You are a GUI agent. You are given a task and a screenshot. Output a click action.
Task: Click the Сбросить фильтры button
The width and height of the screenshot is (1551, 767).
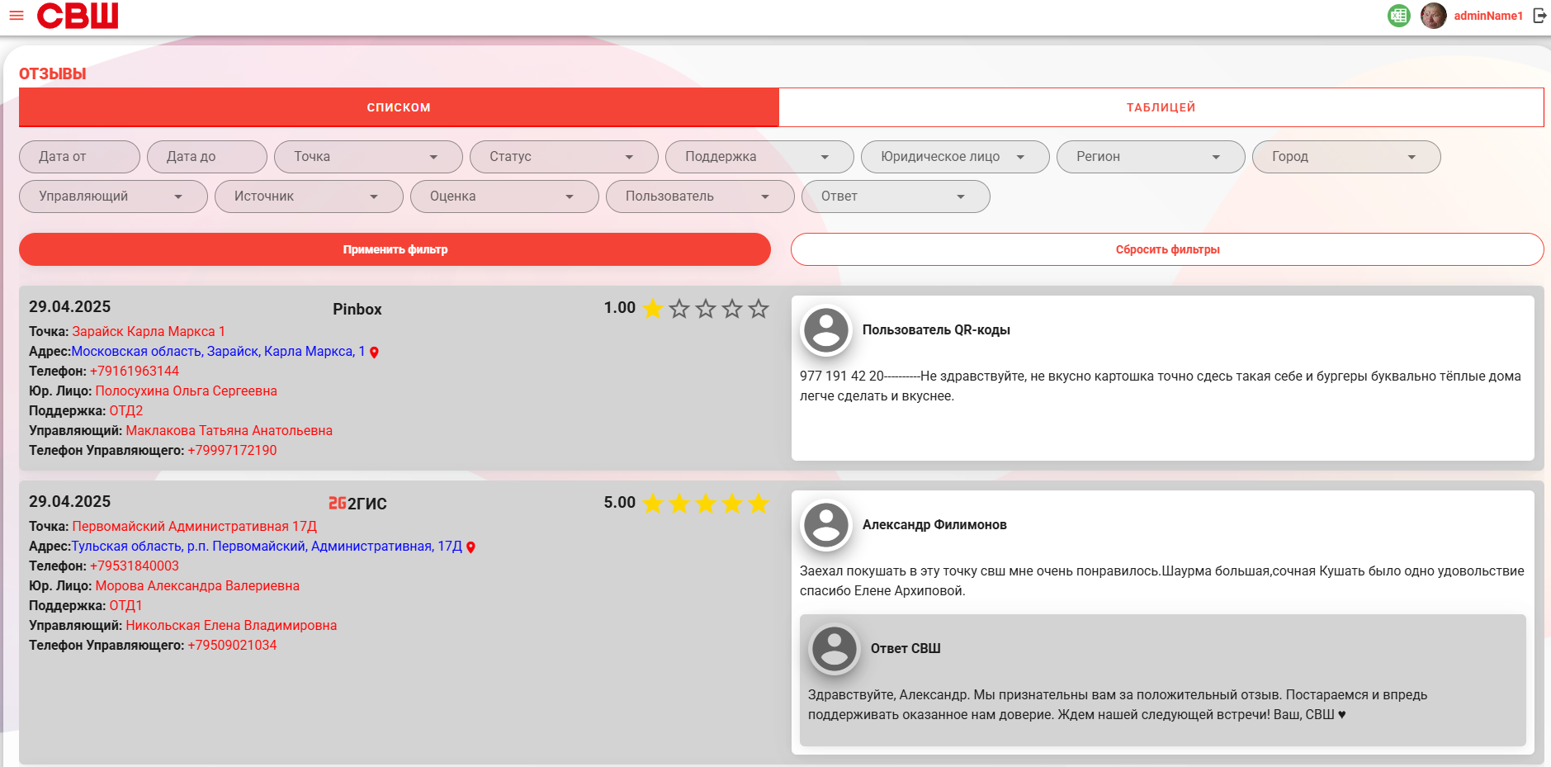click(1167, 249)
